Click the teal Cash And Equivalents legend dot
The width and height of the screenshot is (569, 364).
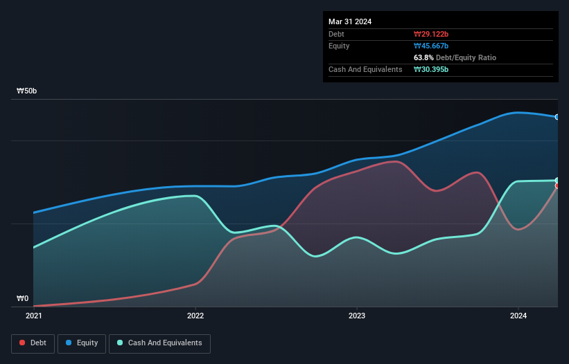pos(120,343)
